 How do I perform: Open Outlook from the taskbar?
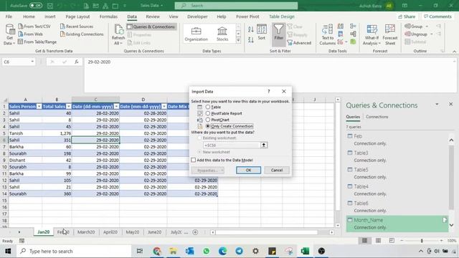click(x=189, y=251)
